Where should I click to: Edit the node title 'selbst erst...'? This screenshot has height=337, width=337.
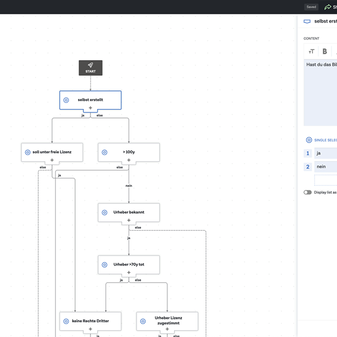coord(326,21)
